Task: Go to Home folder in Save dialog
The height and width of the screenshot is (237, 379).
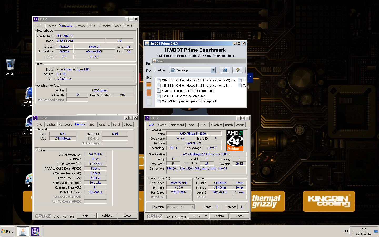Action: pos(238,70)
